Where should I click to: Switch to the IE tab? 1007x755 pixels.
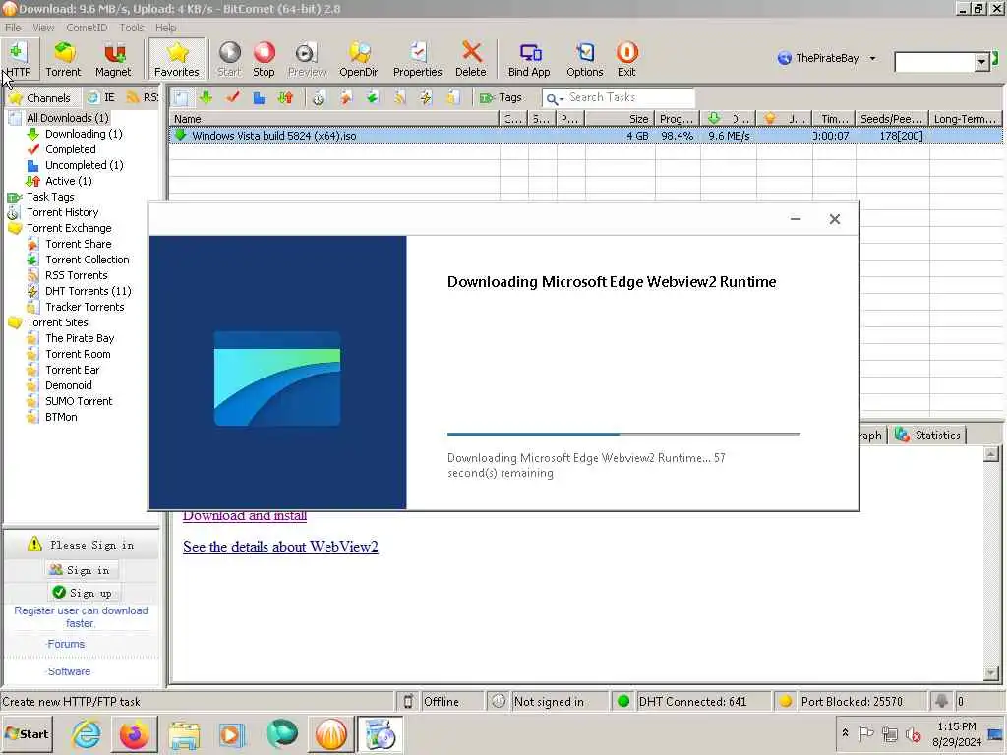[x=102, y=97]
